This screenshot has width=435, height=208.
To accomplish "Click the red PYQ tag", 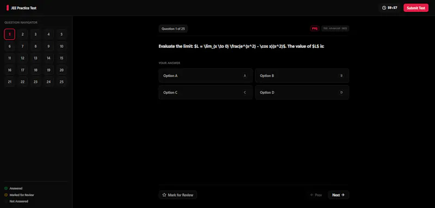I will click(315, 29).
